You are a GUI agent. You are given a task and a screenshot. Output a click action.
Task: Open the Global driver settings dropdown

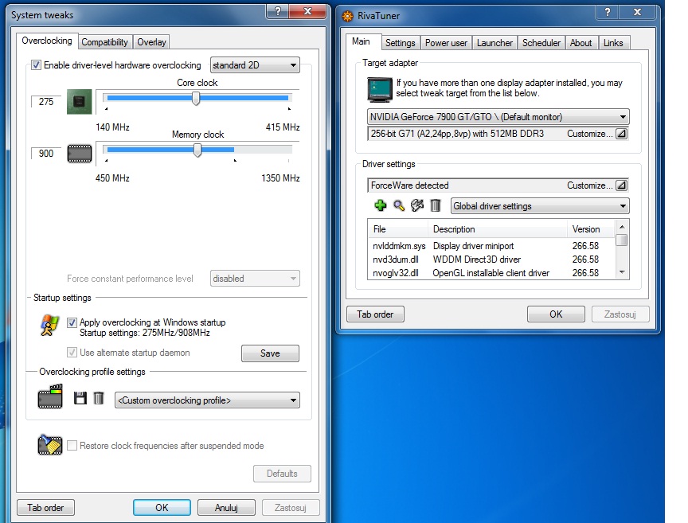[540, 206]
